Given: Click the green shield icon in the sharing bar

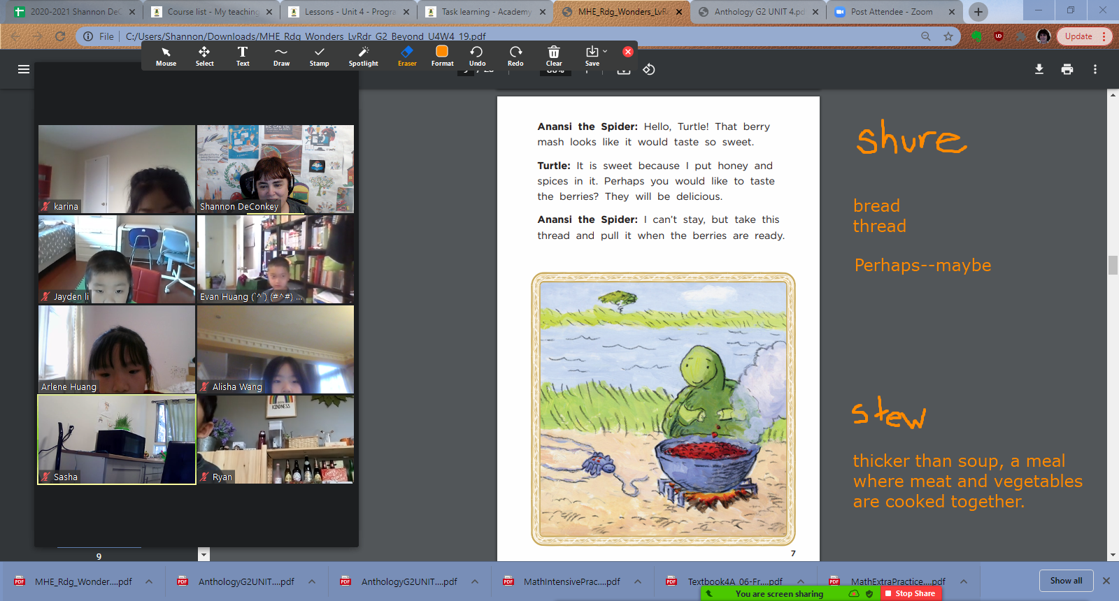Looking at the screenshot, I should [x=869, y=593].
